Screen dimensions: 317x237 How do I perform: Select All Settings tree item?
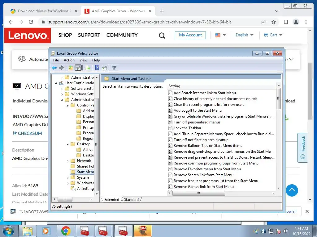click(82, 189)
